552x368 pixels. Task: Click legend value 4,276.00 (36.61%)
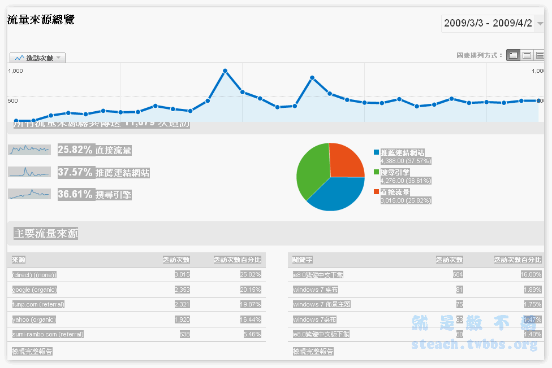tap(406, 181)
